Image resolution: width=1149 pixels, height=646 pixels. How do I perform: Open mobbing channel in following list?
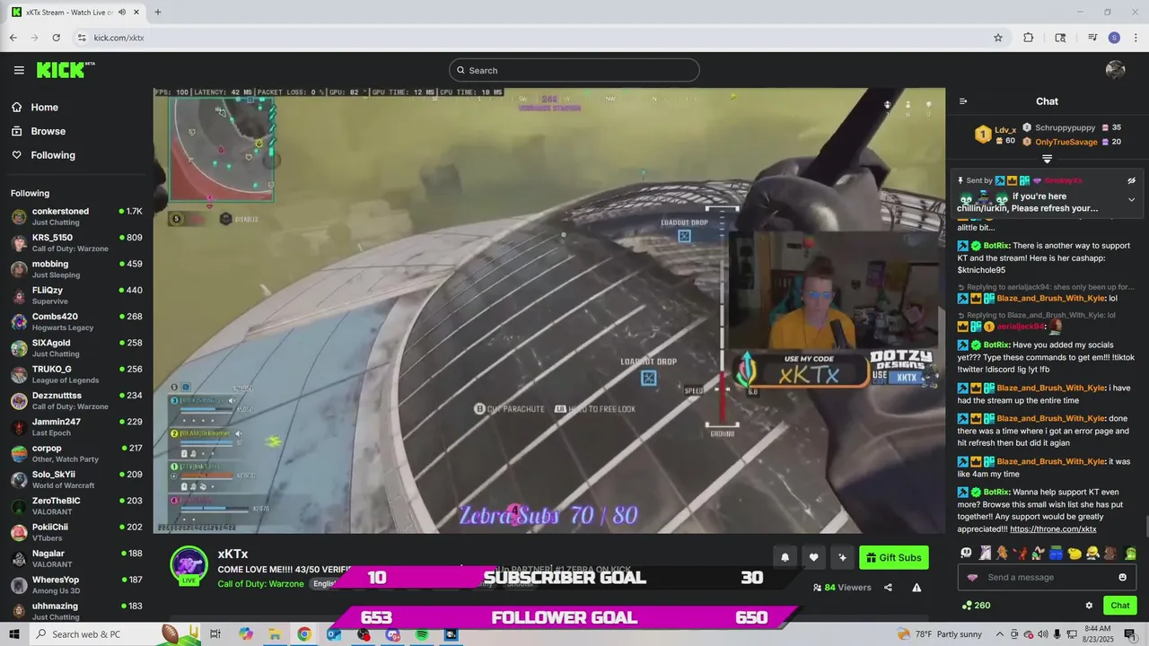76,269
